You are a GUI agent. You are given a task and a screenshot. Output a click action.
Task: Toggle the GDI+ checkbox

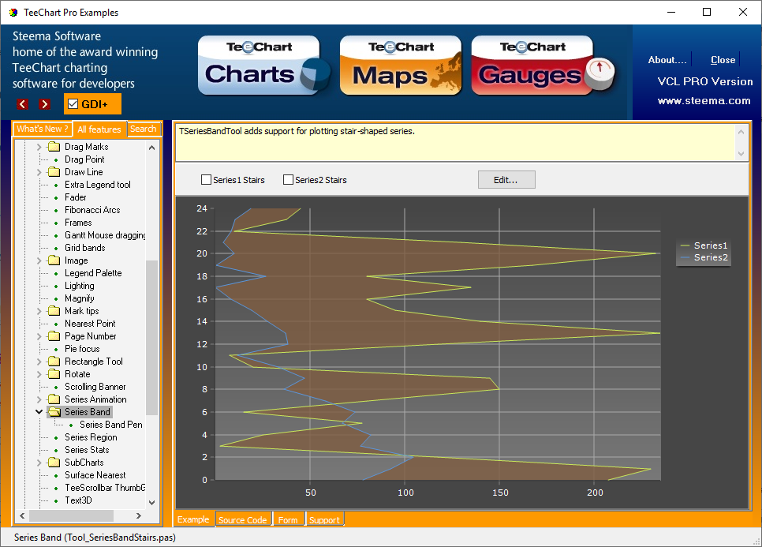click(73, 104)
